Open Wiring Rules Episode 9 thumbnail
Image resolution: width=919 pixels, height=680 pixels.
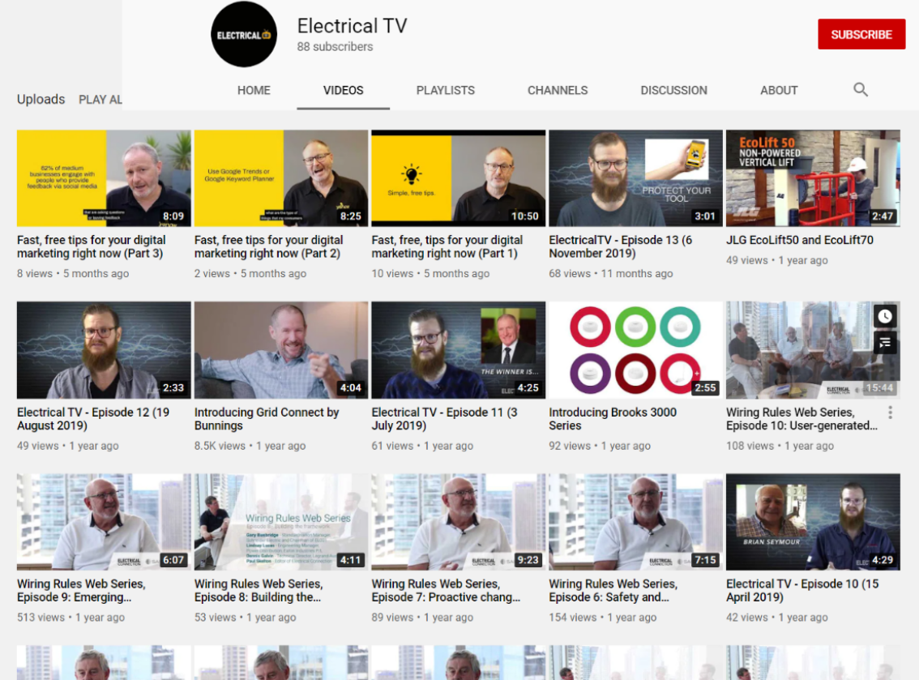click(104, 522)
